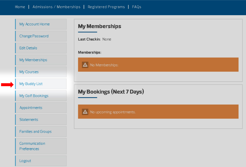Log out using the Logout link
The image size is (246, 167).
pyautogui.click(x=25, y=161)
